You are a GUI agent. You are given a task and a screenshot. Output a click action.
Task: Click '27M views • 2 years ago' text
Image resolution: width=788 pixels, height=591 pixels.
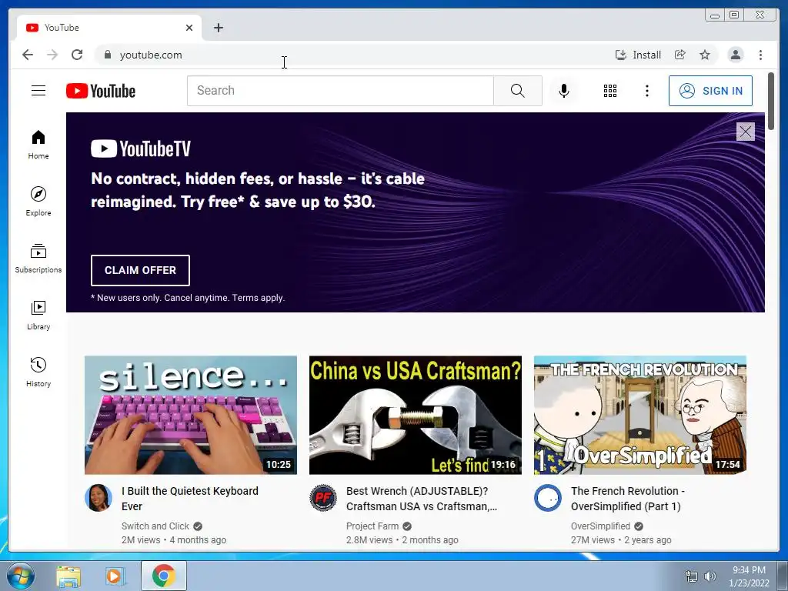click(x=621, y=540)
